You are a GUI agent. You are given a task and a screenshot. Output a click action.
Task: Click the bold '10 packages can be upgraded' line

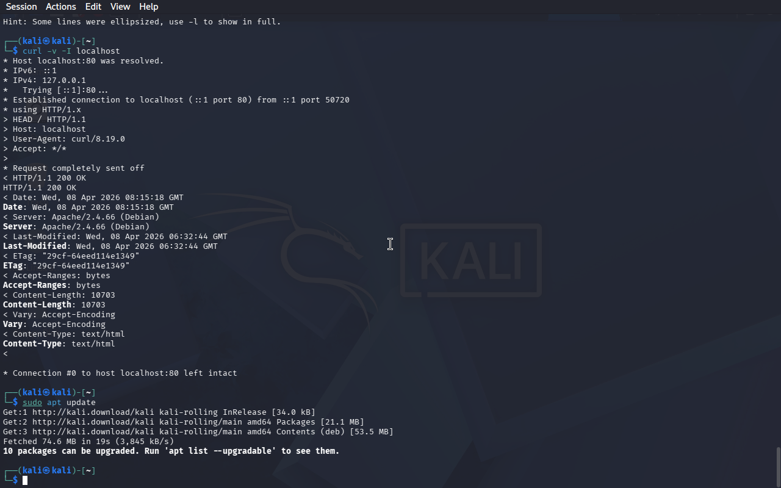(171, 451)
